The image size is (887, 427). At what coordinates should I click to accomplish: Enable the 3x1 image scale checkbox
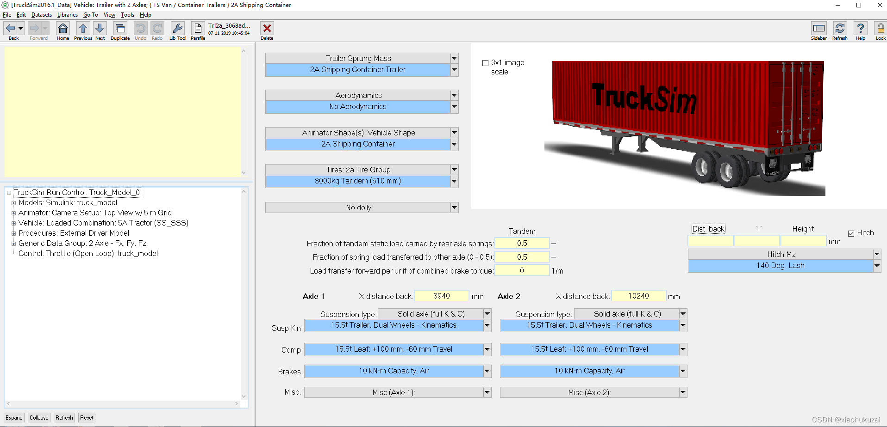click(x=485, y=63)
